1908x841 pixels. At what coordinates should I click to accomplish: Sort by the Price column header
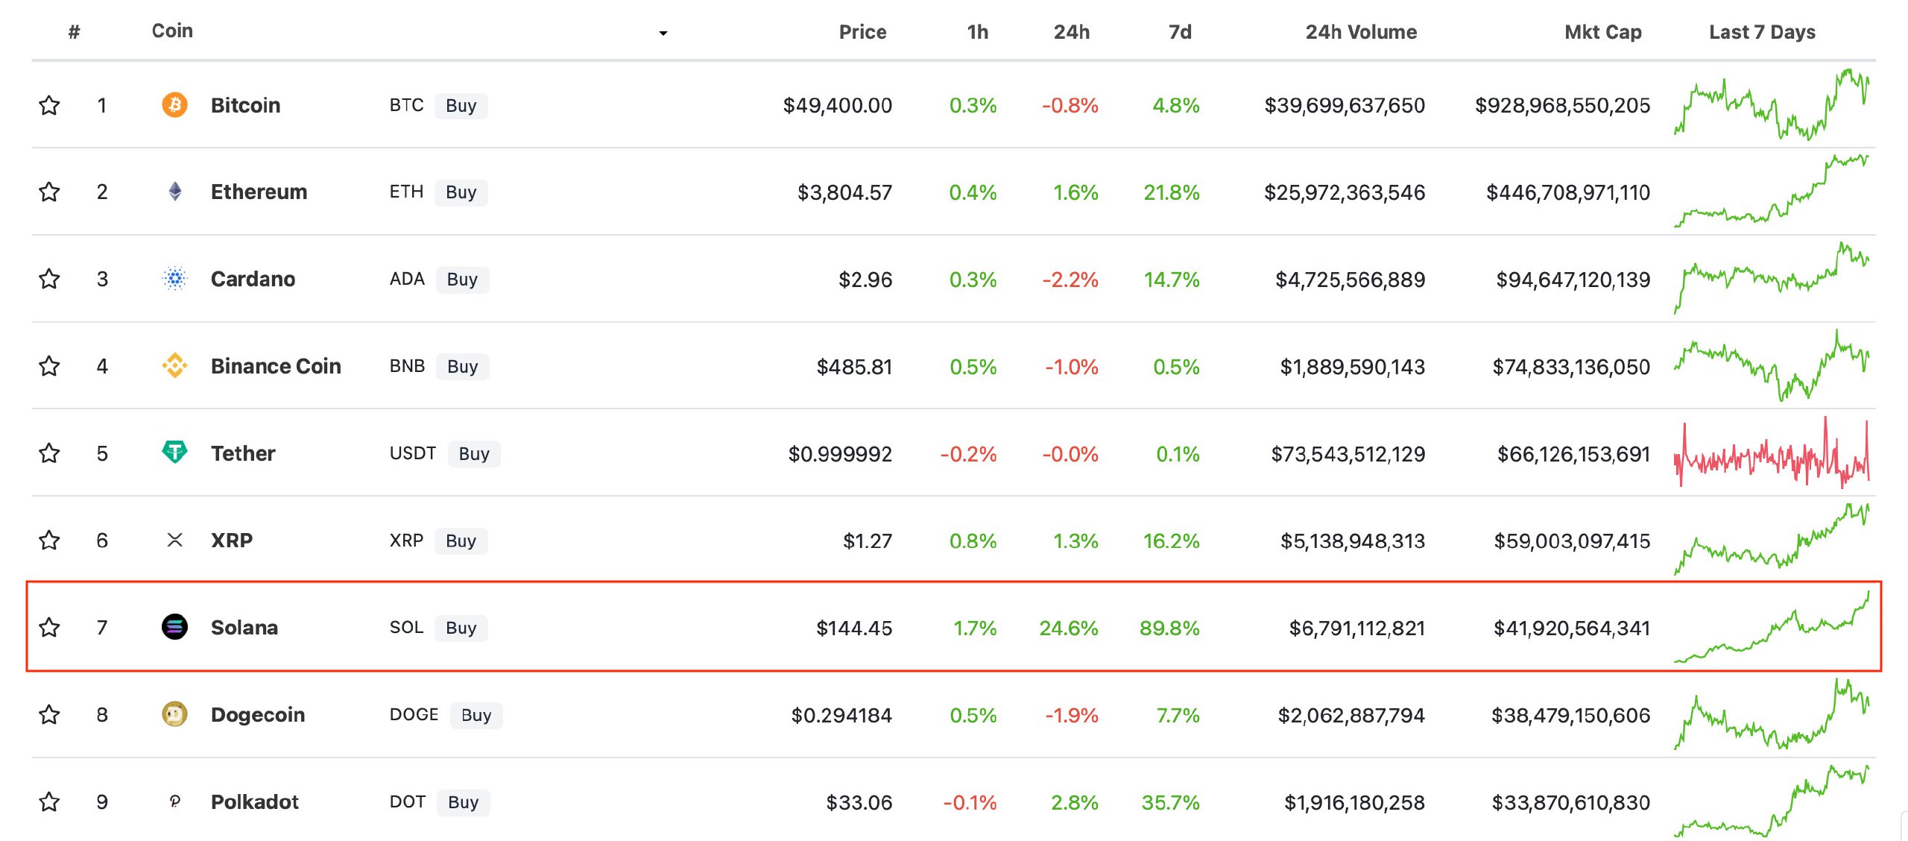(862, 32)
